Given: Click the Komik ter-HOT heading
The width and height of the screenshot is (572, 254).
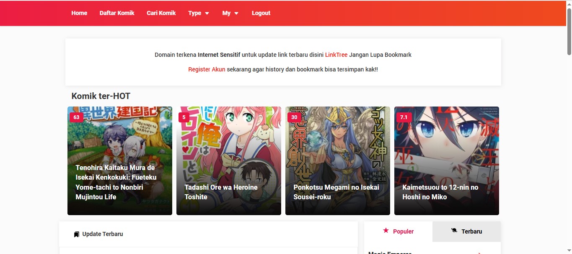Looking at the screenshot, I should [101, 96].
